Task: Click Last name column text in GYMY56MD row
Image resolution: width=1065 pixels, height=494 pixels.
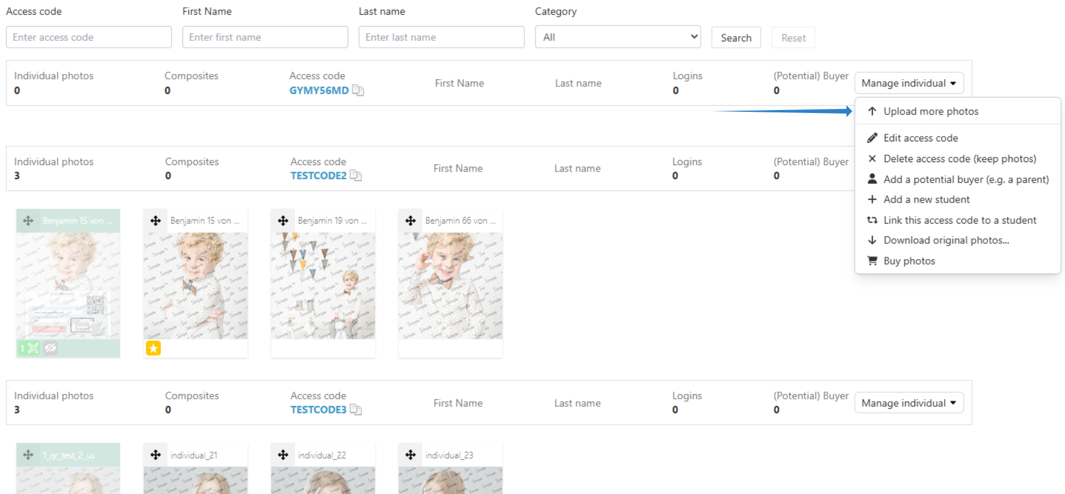Action: tap(578, 83)
